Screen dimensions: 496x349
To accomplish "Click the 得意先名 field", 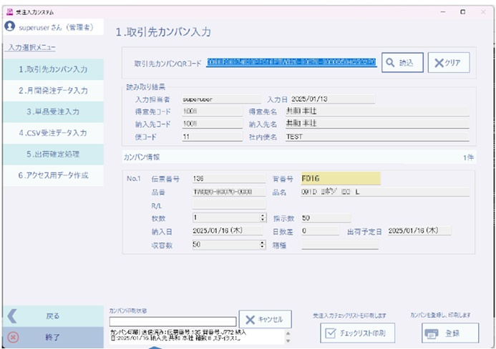I will (x=377, y=112).
